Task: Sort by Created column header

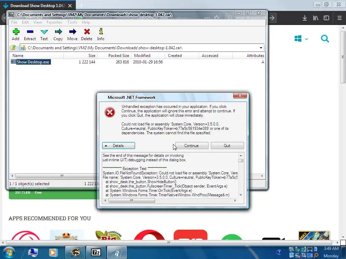Action: [x=182, y=56]
